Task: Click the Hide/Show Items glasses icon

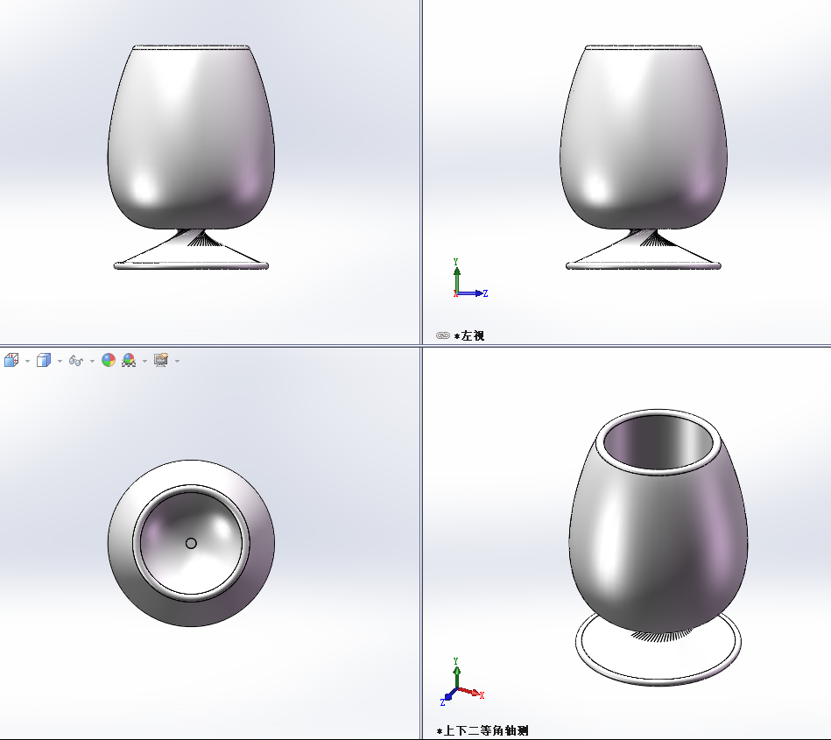Action: [x=76, y=361]
